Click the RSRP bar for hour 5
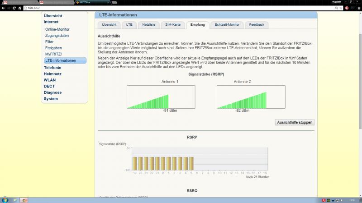 [x=191, y=164]
